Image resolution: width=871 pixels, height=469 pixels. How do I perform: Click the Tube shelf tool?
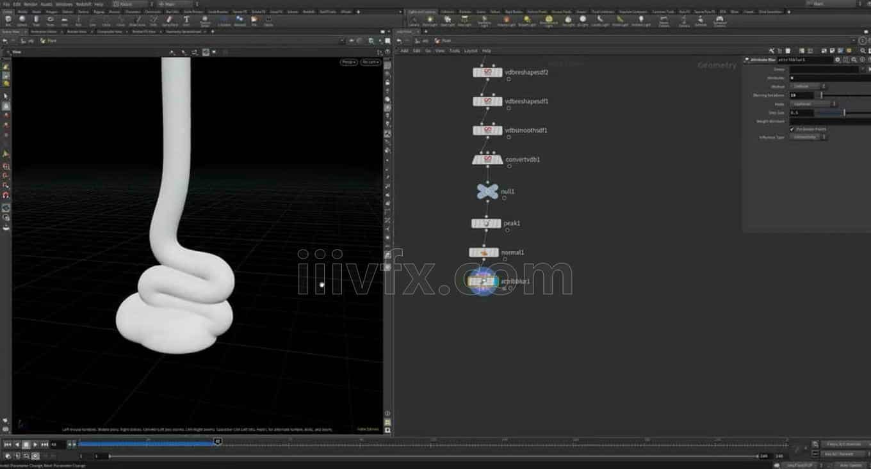click(37, 20)
